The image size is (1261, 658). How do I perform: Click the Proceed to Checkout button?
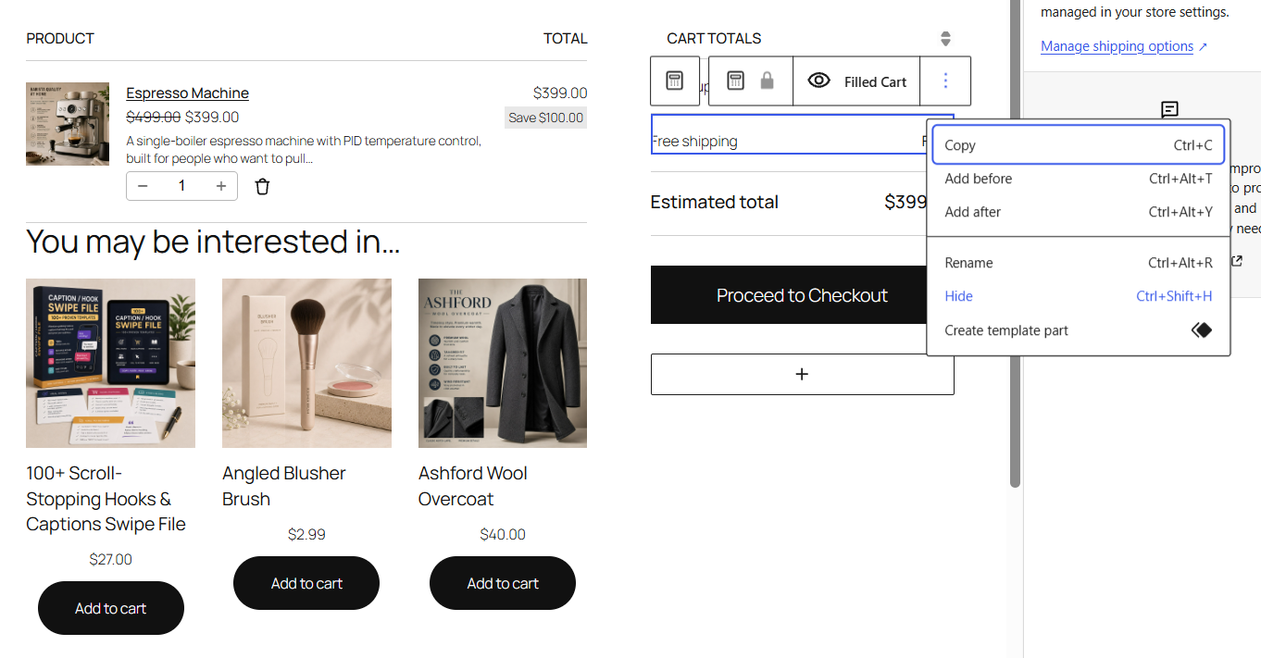pyautogui.click(x=802, y=295)
